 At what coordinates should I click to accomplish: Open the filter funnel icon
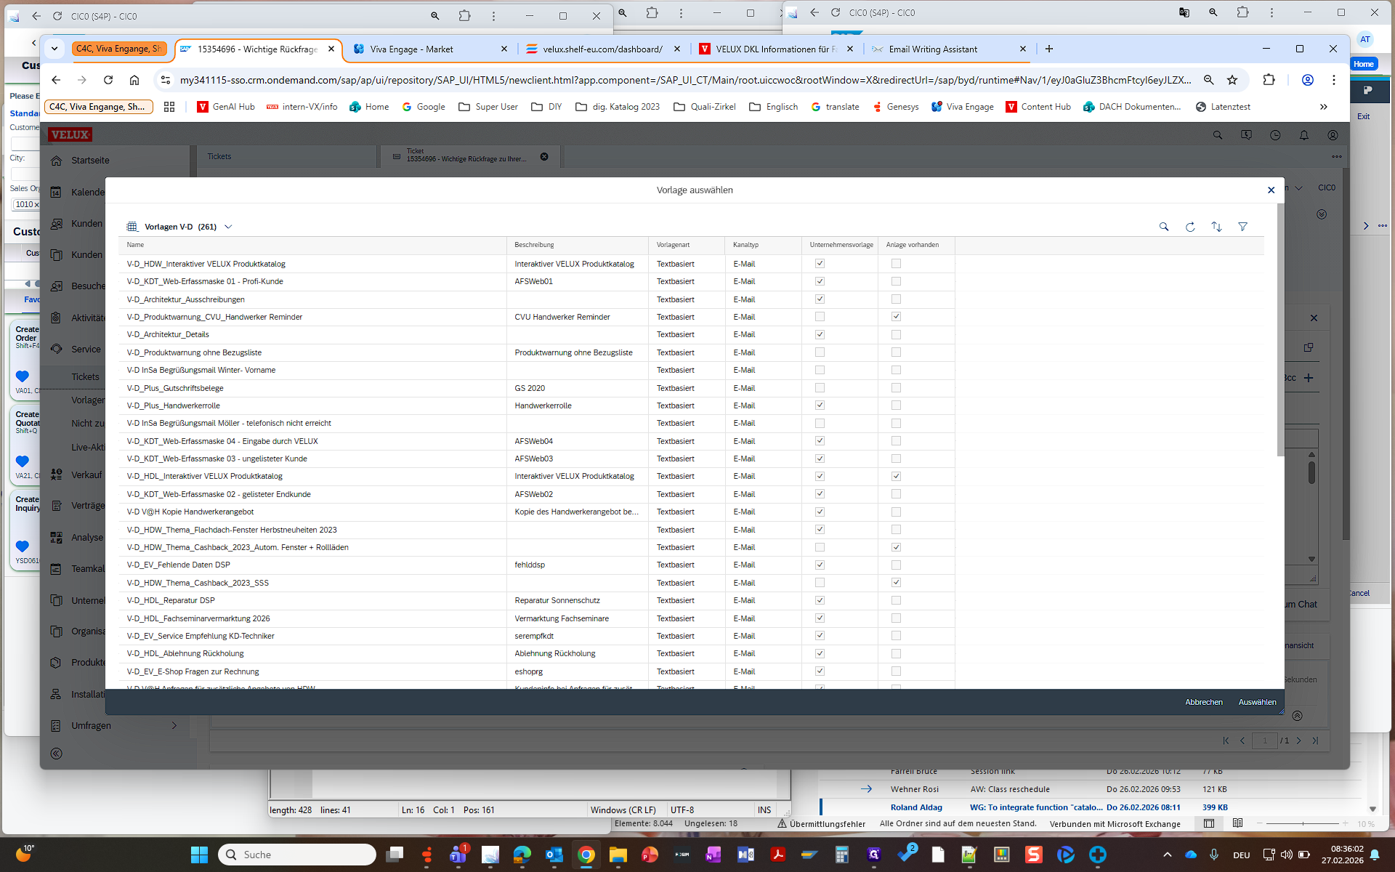point(1243,227)
